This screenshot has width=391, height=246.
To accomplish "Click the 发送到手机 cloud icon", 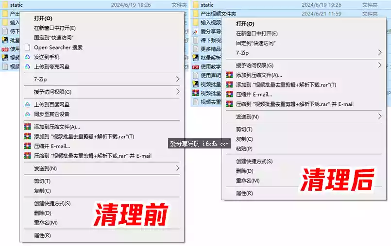I will click(27, 57).
